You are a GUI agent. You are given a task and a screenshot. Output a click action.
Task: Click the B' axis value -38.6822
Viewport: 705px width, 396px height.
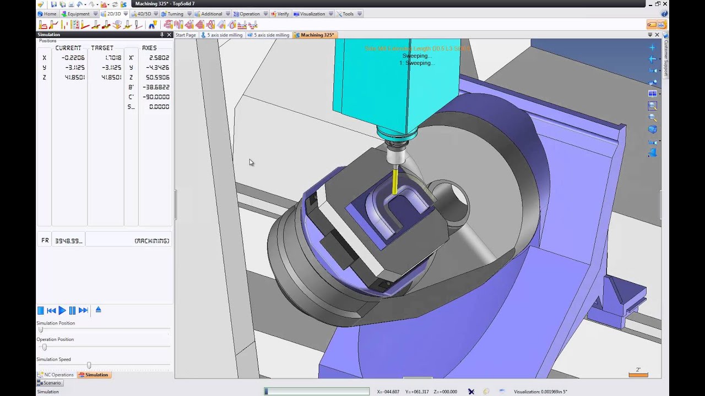click(156, 87)
